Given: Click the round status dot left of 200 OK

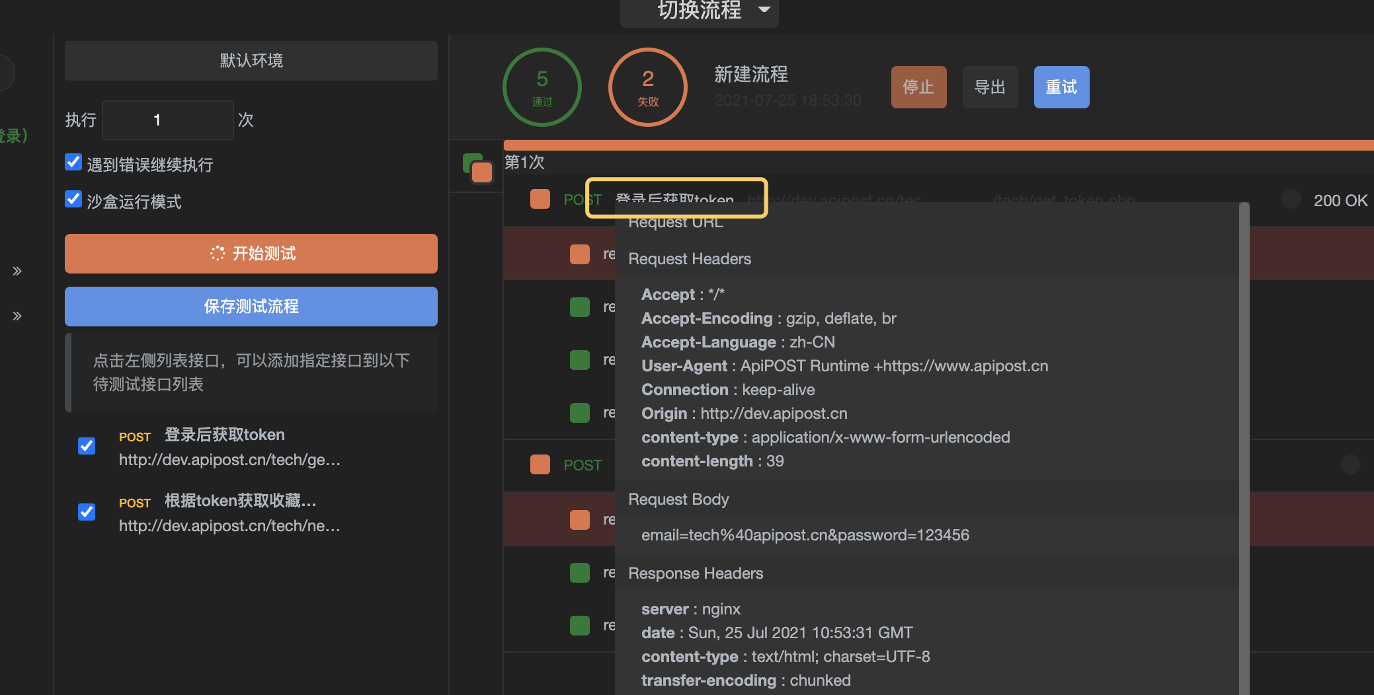Looking at the screenshot, I should coord(1291,199).
